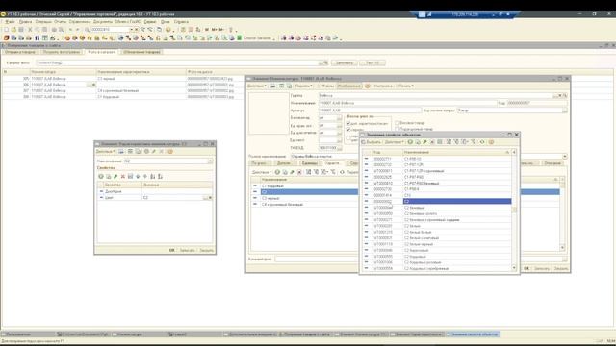
Task: Click the green edit pencil in Свойства toolbar
Action: click(115, 177)
